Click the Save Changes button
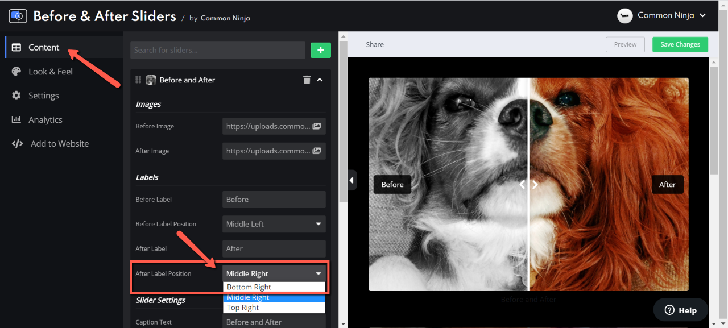The height and width of the screenshot is (328, 728). click(680, 44)
